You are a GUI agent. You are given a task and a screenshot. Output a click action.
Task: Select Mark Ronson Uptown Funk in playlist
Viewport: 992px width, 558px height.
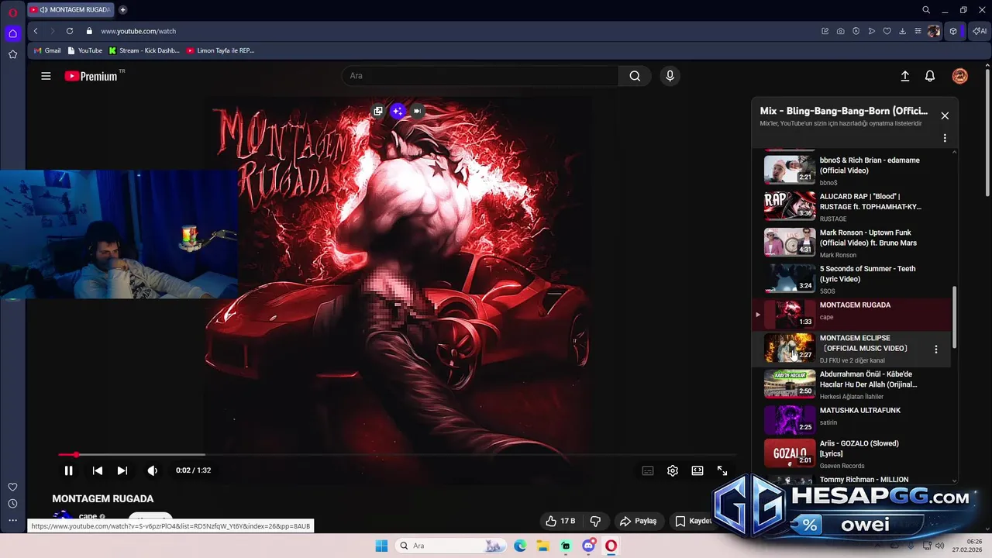(852, 243)
